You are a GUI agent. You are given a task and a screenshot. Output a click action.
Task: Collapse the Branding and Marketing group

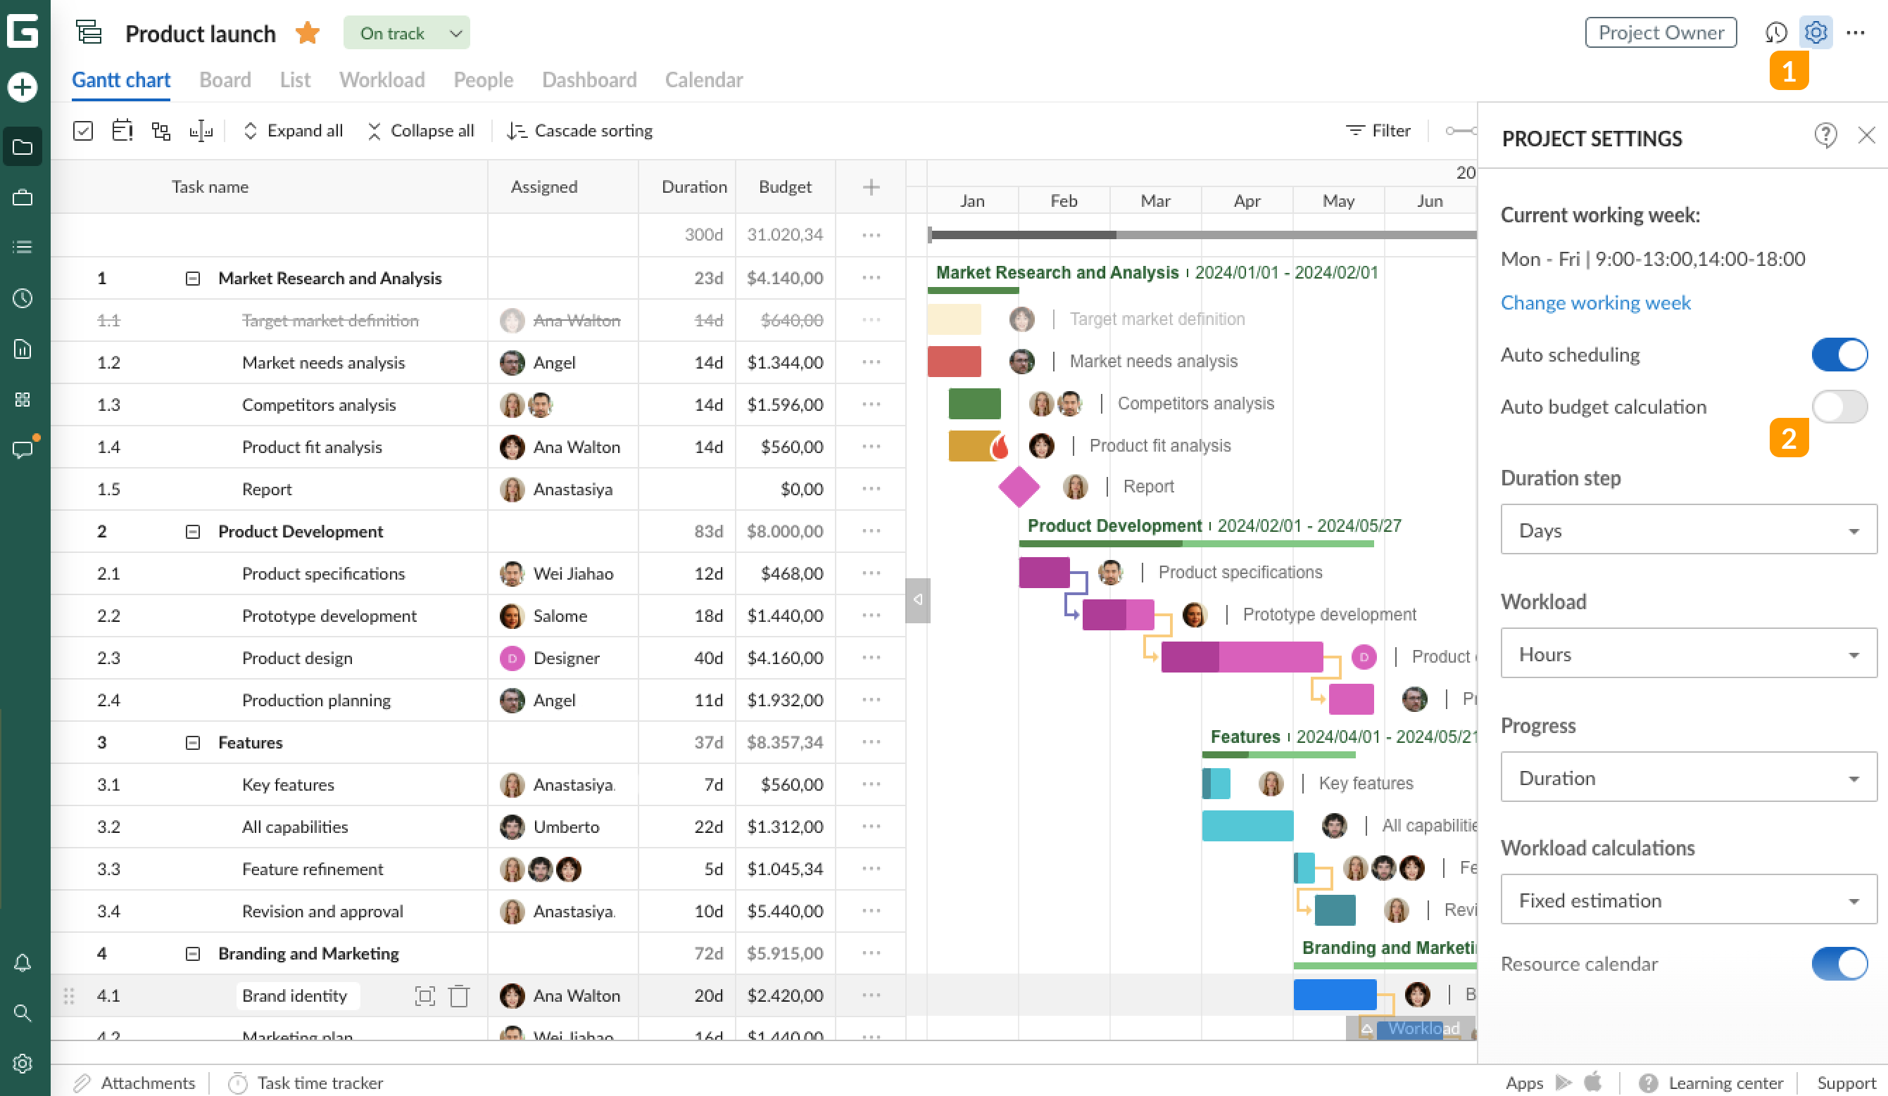(x=193, y=954)
